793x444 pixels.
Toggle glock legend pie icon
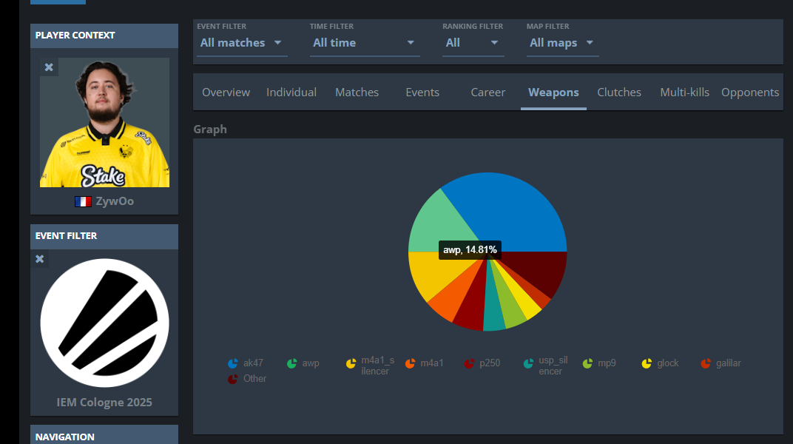(647, 363)
